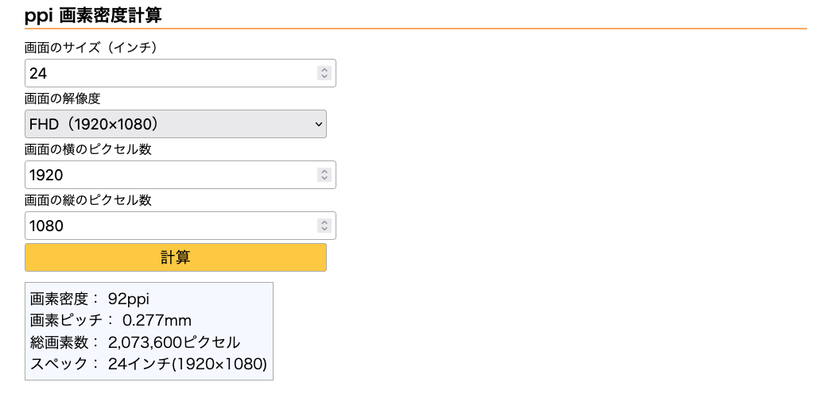The height and width of the screenshot is (394, 823).
Task: Click the スペック 24インチ(1920×1080) result line
Action: click(x=149, y=364)
